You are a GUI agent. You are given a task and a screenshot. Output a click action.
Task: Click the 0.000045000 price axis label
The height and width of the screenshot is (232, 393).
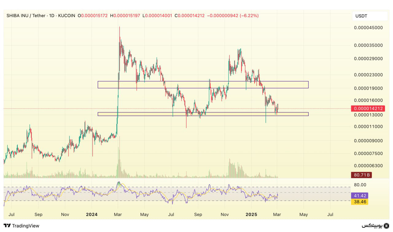click(x=368, y=28)
